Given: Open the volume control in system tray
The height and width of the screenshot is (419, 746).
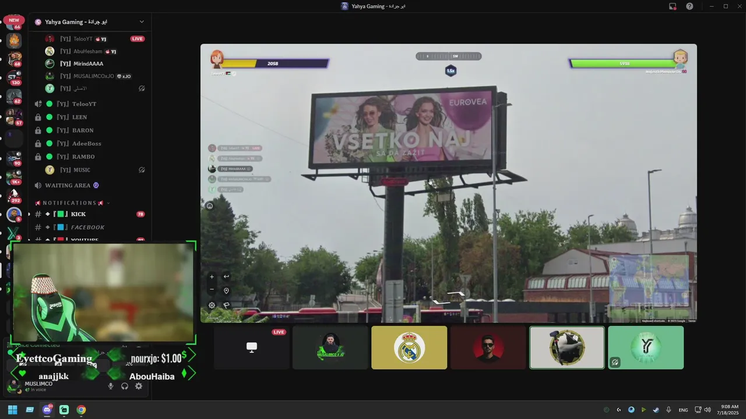Looking at the screenshot, I should pos(708,410).
